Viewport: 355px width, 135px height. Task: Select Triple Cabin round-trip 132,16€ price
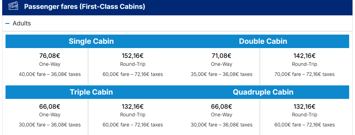click(133, 106)
